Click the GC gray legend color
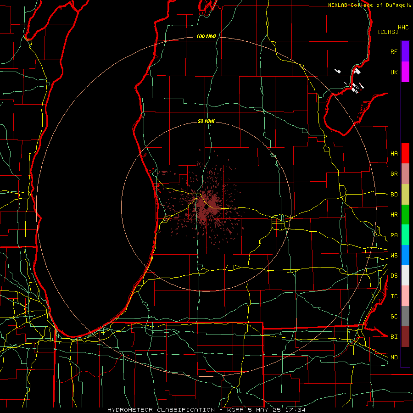 click(405, 316)
